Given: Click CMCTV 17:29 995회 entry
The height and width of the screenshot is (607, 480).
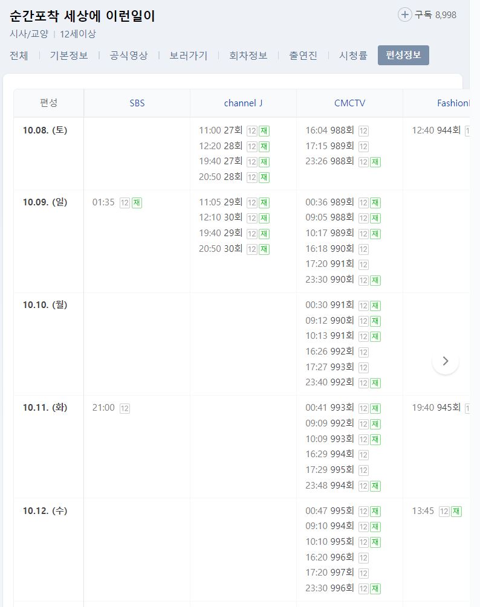Looking at the screenshot, I should tap(337, 469).
